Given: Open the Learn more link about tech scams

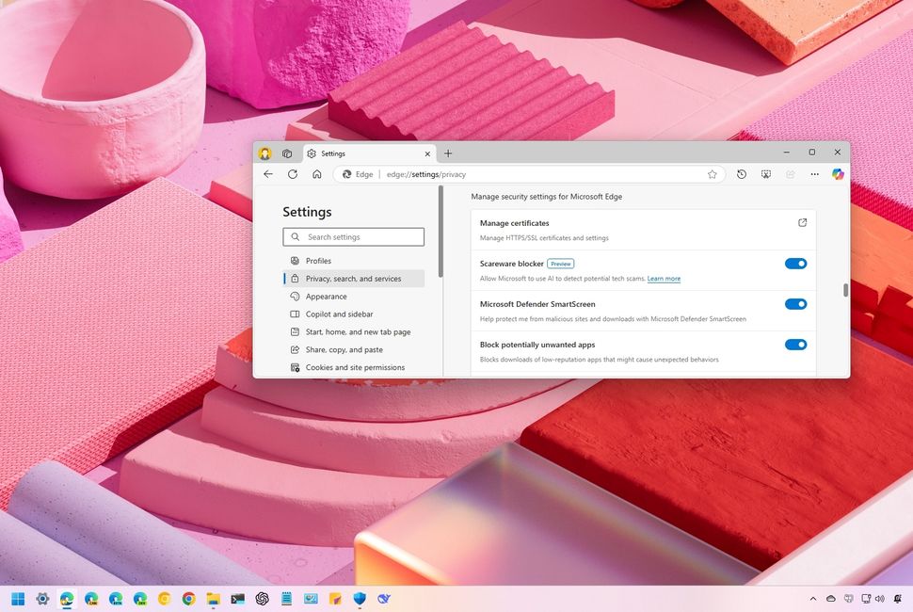Looking at the screenshot, I should pyautogui.click(x=664, y=279).
